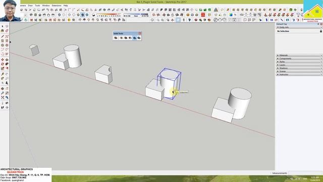
Task: Close the Default Tray panel
Action: pos(321,24)
